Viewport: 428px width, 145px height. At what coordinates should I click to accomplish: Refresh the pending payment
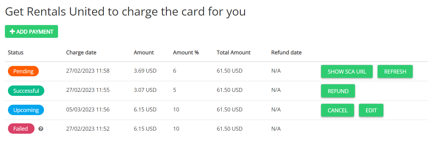click(395, 72)
